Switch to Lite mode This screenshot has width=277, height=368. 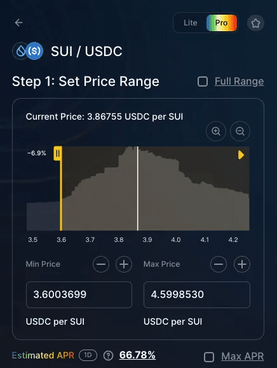coord(190,23)
